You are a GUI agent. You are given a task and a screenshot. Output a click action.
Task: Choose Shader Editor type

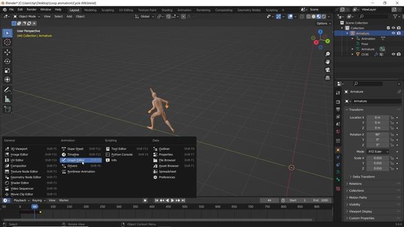point(31,183)
